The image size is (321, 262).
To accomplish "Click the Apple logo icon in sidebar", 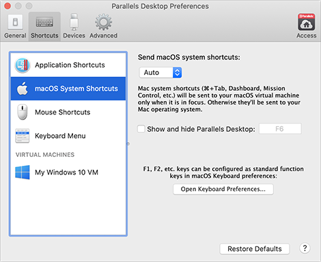I will (23, 89).
